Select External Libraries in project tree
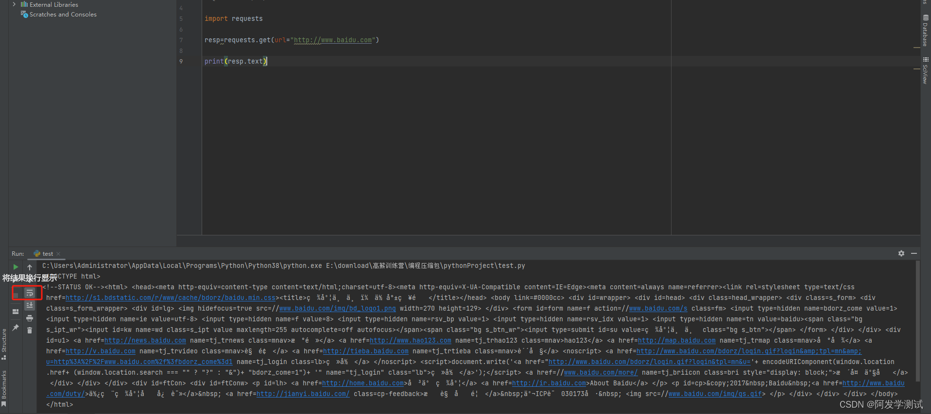 53,4
